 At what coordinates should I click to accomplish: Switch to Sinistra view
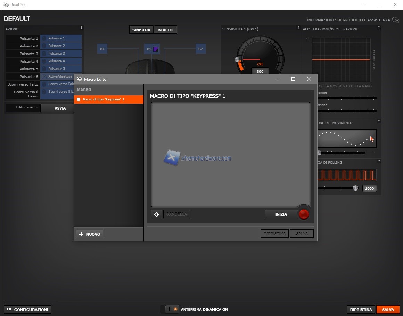pos(141,30)
